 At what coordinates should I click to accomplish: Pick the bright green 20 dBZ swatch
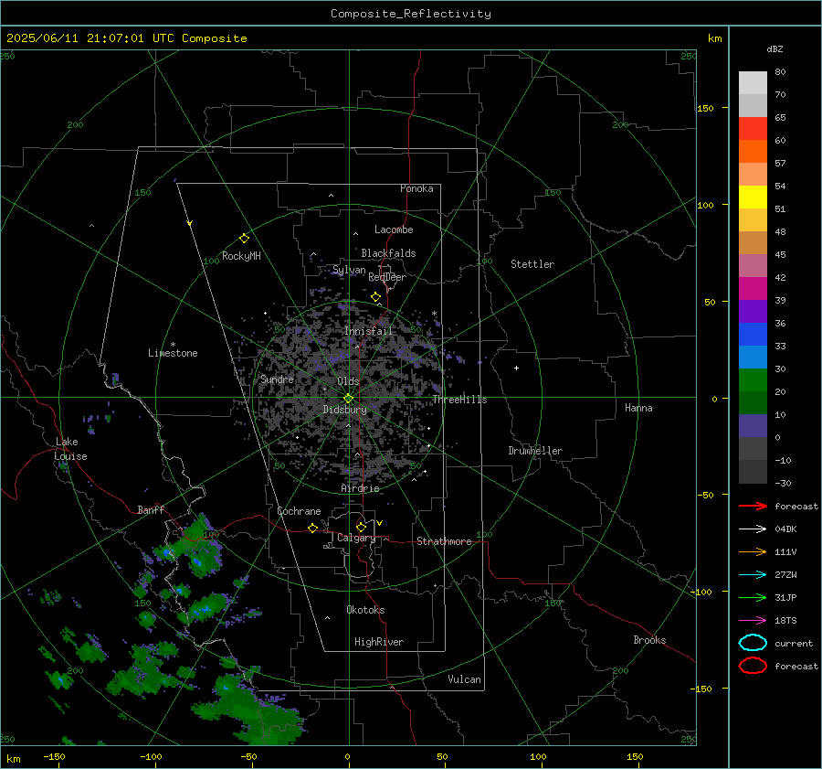click(753, 380)
